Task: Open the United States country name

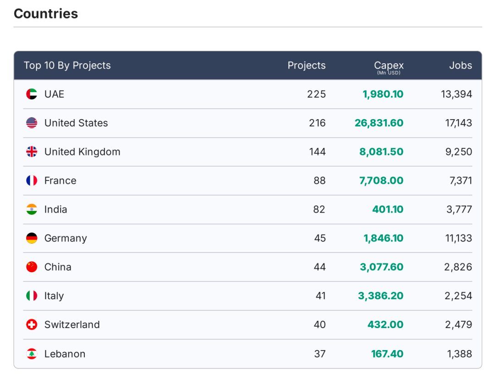Action: 76,123
